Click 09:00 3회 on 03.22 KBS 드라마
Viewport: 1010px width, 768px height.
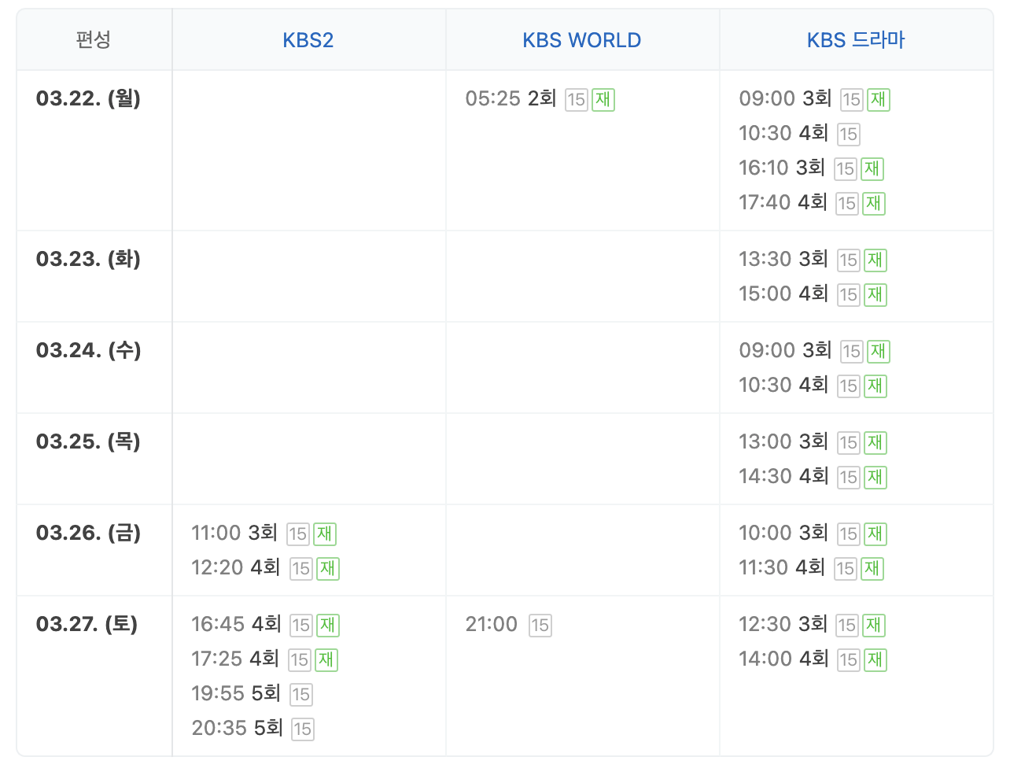point(785,98)
